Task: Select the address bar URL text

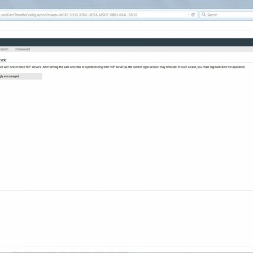Action: (69, 15)
